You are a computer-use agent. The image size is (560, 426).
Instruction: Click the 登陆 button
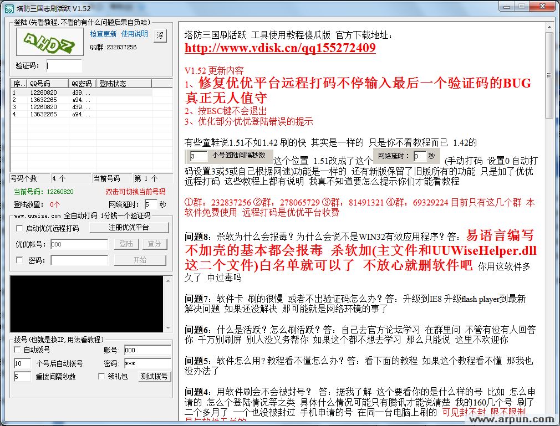tap(126, 244)
